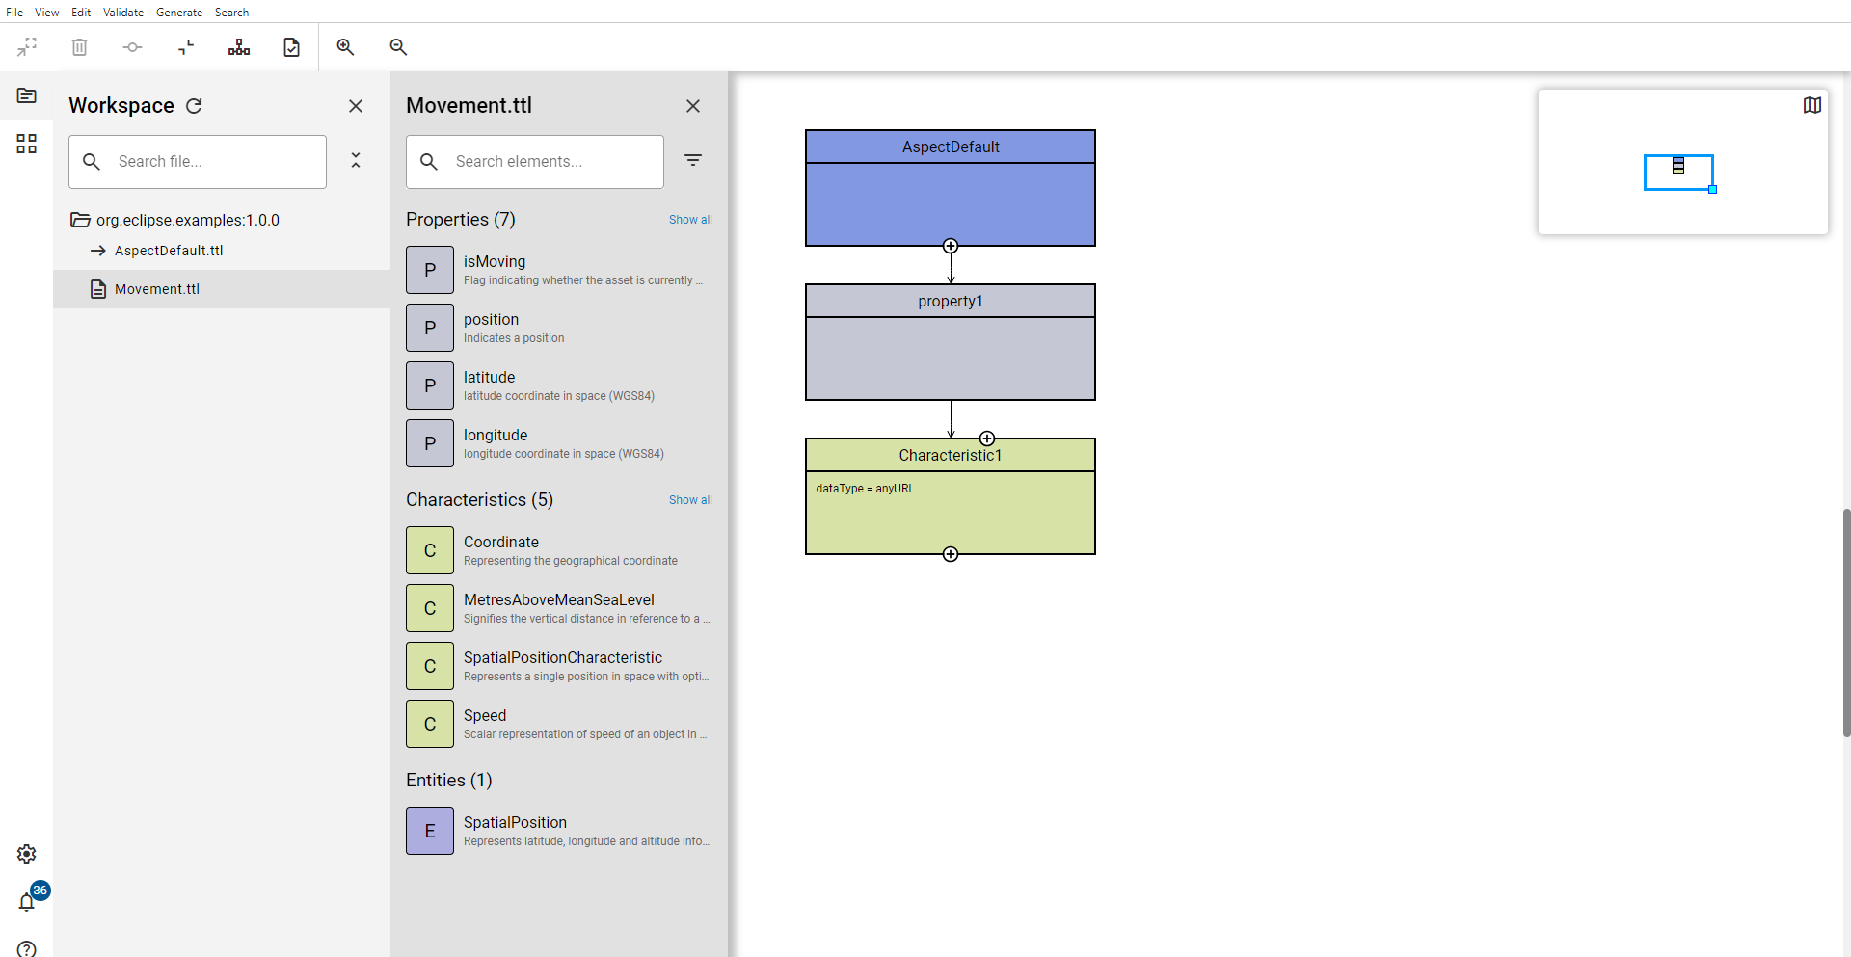Click the format diagram toolbar icon

click(x=185, y=46)
